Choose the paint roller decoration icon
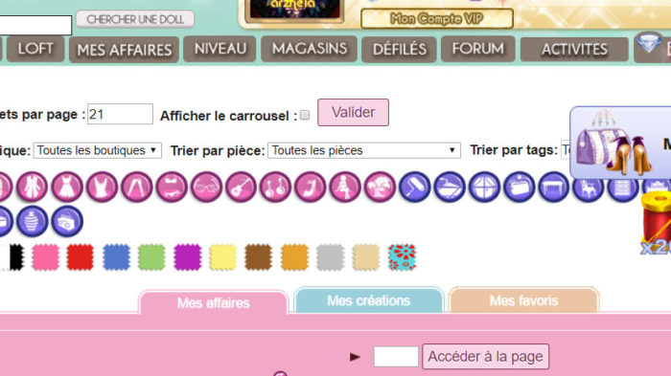The height and width of the screenshot is (376, 671). tap(415, 187)
